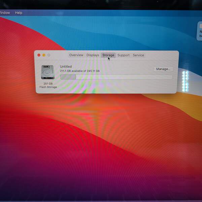Click the "Flash Storage" label
The image size is (202, 202).
point(48,87)
